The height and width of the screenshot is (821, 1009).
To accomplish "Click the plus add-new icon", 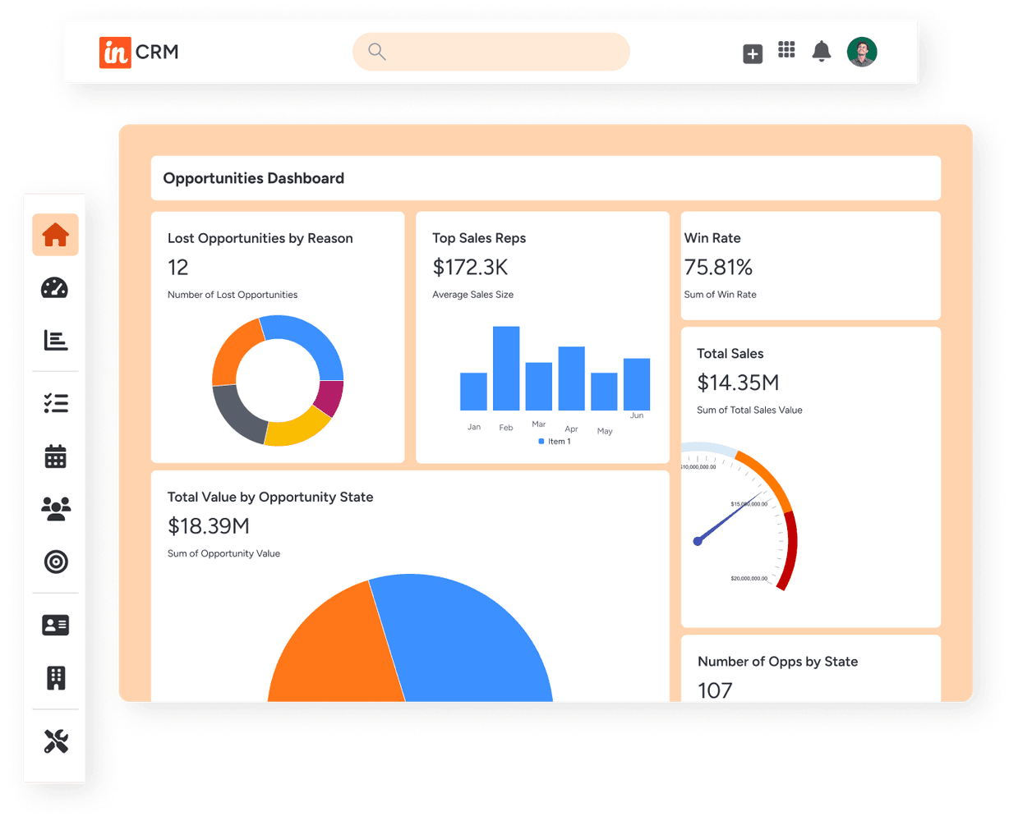I will coord(753,53).
